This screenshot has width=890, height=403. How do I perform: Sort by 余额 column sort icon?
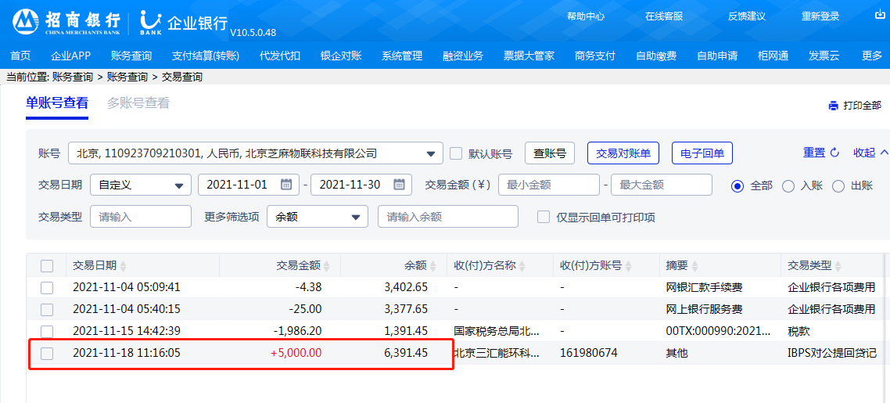click(432, 266)
